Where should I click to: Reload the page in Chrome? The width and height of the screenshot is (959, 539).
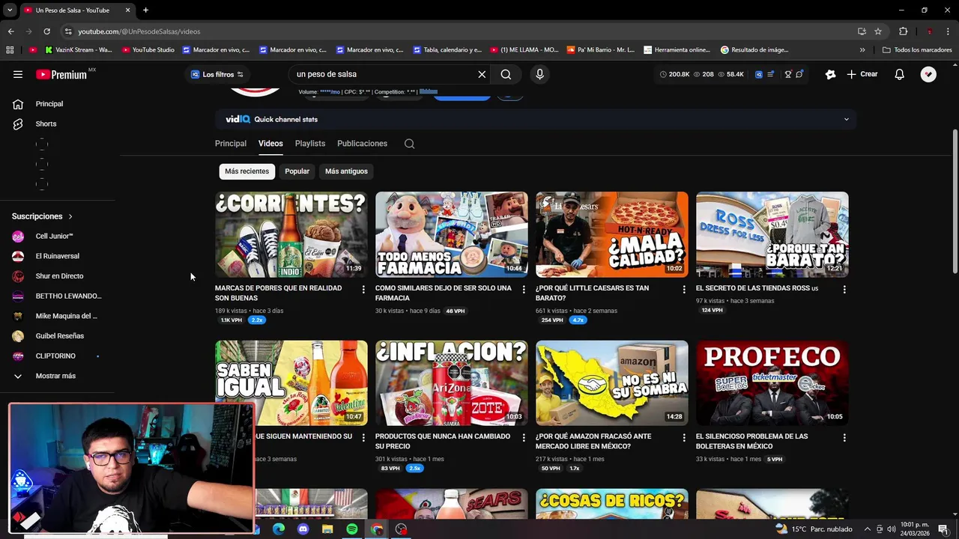pyautogui.click(x=46, y=31)
